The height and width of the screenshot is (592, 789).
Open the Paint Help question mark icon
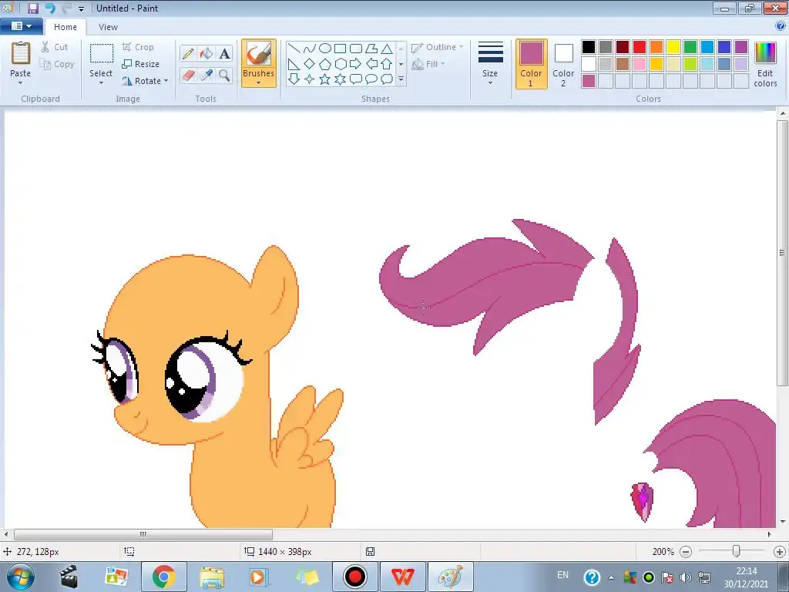[781, 26]
